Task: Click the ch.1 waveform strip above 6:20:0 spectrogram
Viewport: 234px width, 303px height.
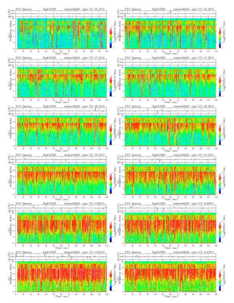Action: pyautogui.click(x=61, y=14)
